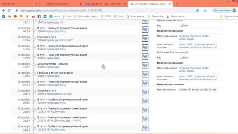Click the weight value 0,395 кг

point(184,58)
